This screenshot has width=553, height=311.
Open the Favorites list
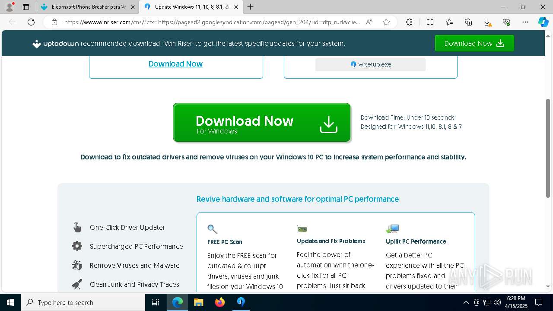click(x=449, y=22)
